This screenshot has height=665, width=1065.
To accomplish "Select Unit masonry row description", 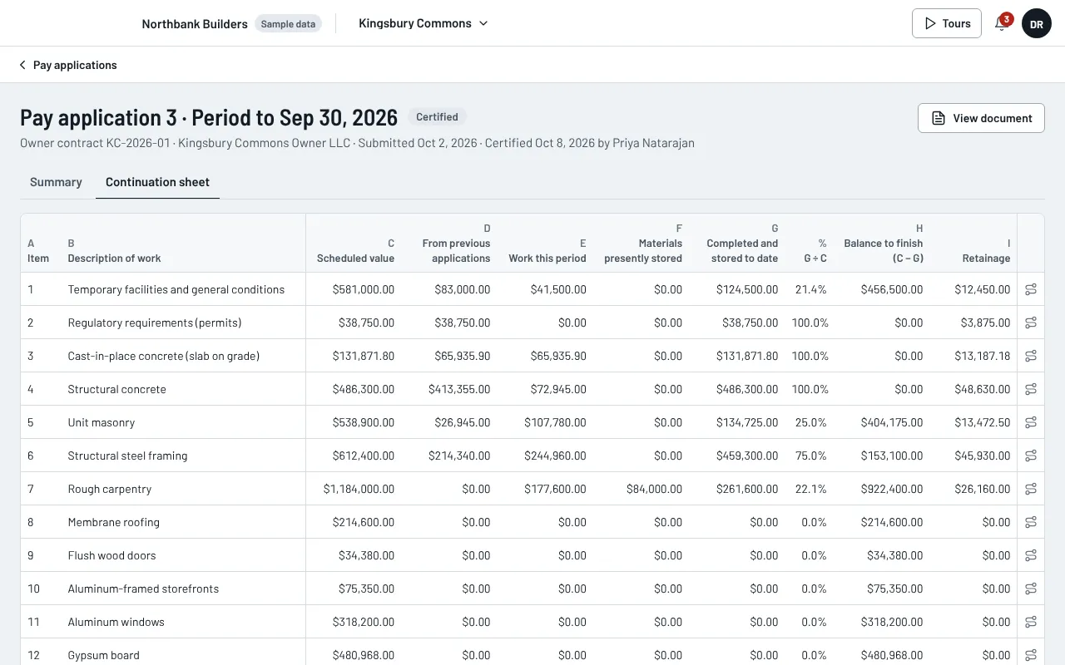I will click(102, 422).
